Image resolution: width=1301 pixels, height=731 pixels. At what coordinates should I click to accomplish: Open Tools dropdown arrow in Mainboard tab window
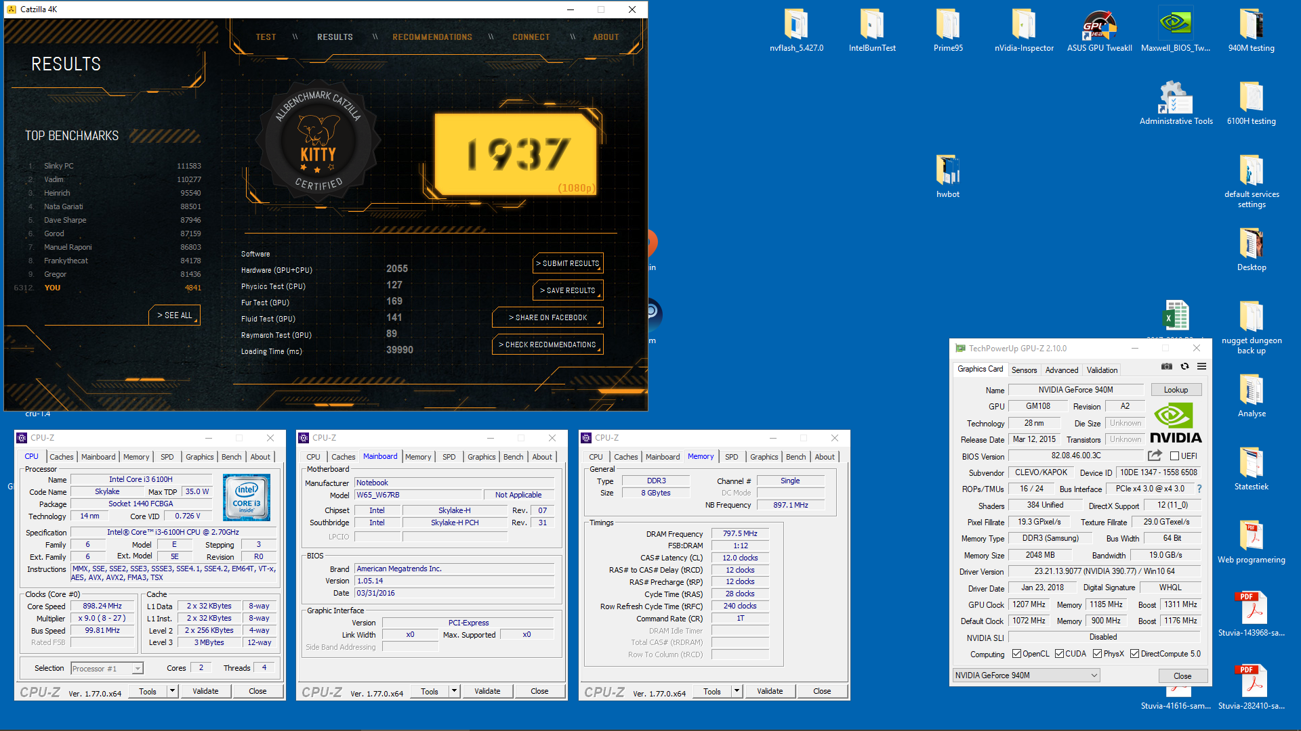pyautogui.click(x=455, y=691)
